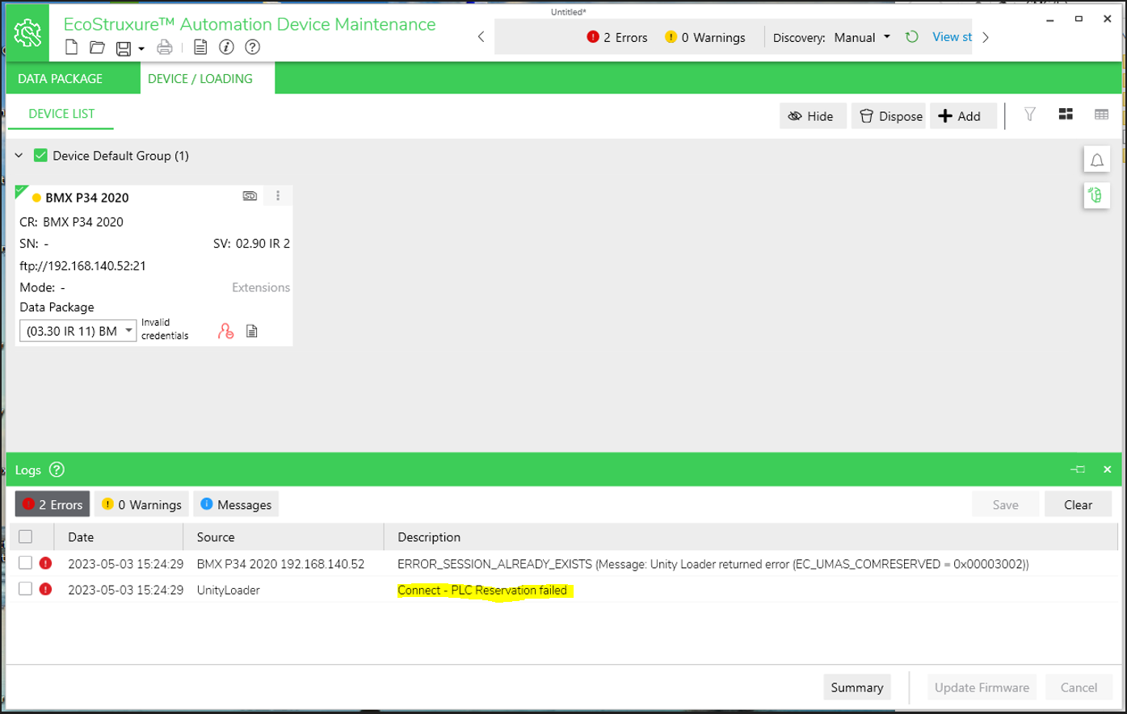The height and width of the screenshot is (714, 1127).
Task: Refresh device discovery with the green circular arrow
Action: point(912,37)
